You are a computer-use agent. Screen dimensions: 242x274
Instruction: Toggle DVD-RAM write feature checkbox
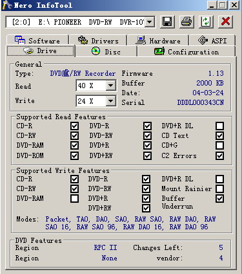click(74, 198)
